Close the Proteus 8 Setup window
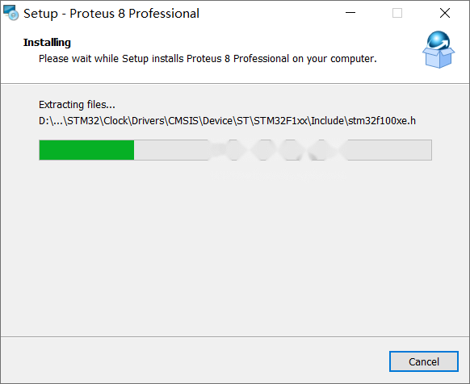The width and height of the screenshot is (470, 384). (445, 13)
